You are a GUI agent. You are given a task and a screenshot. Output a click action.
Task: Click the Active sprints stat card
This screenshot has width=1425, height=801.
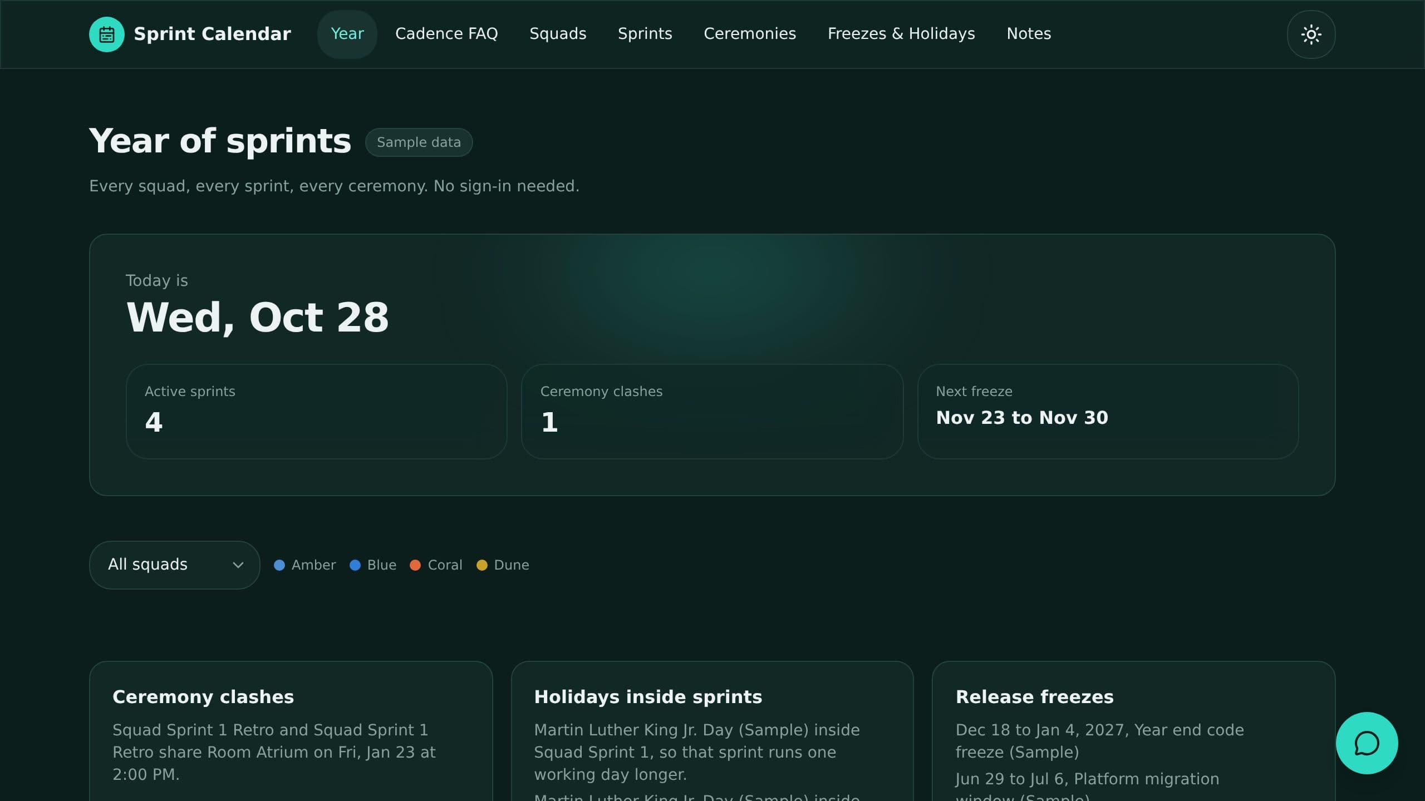316,412
